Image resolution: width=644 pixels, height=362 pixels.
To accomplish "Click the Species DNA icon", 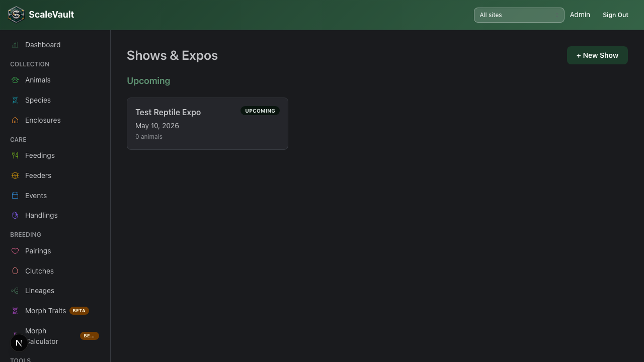I will [x=15, y=100].
